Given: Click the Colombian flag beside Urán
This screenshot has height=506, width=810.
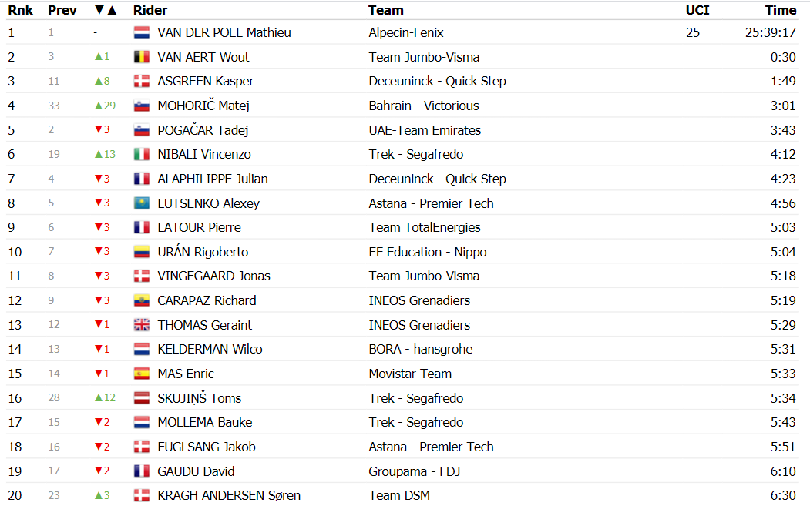Looking at the screenshot, I should [142, 252].
